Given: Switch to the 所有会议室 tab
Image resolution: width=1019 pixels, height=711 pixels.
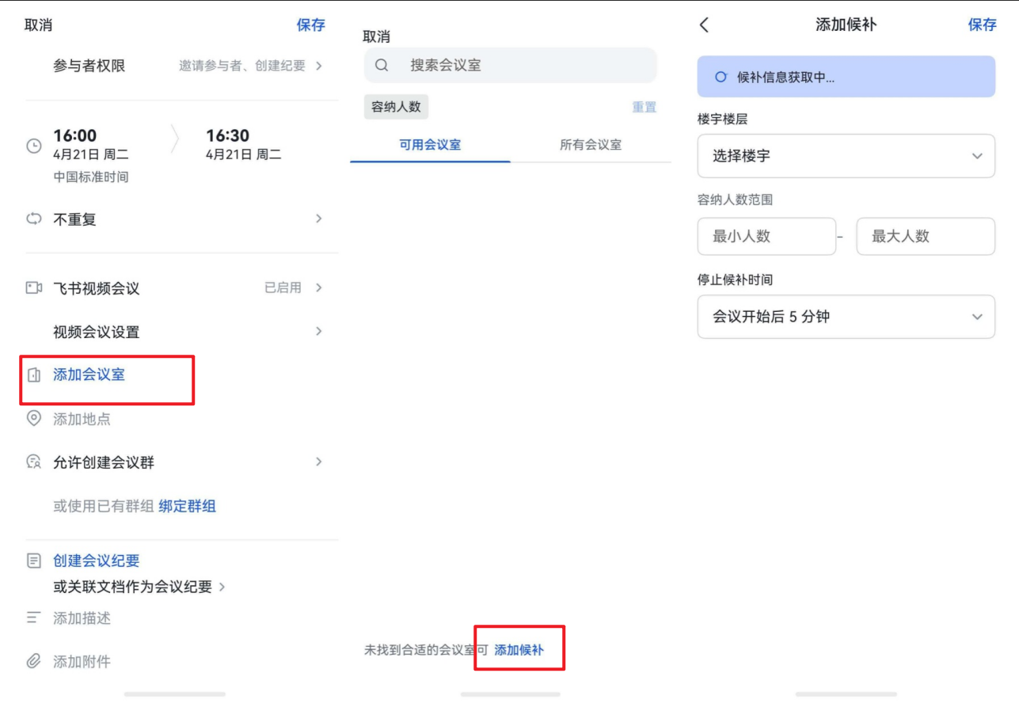Looking at the screenshot, I should click(x=591, y=145).
